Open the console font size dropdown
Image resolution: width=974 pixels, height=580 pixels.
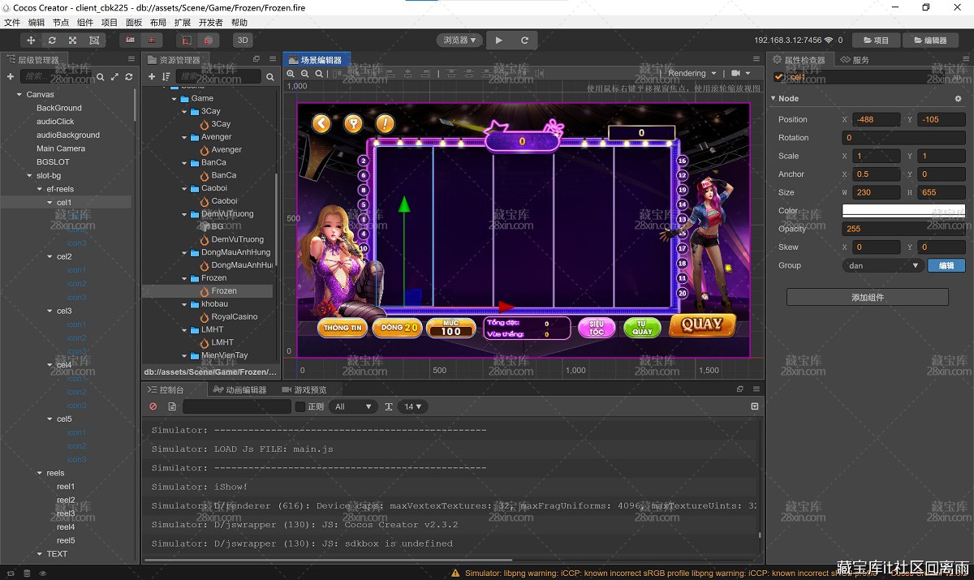(413, 406)
